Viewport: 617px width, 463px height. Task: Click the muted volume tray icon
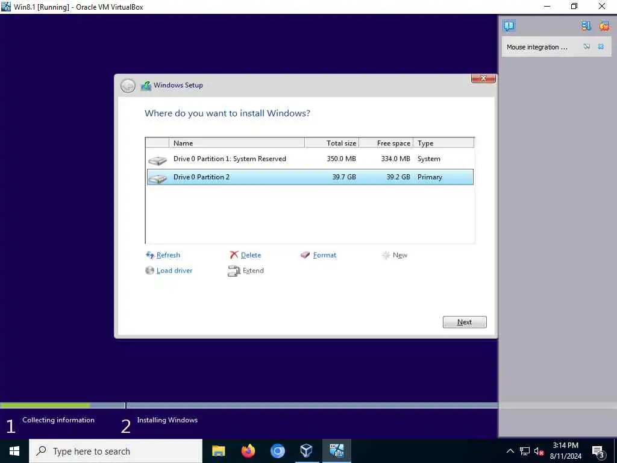pyautogui.click(x=539, y=451)
